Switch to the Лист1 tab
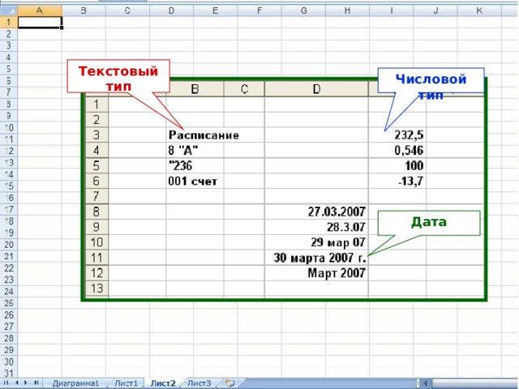The width and height of the screenshot is (519, 389). coord(127,383)
